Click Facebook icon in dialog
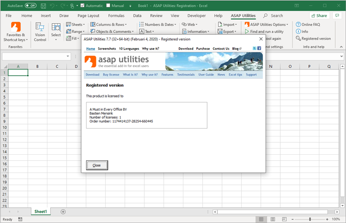This screenshot has height=223, width=346. 259,48
